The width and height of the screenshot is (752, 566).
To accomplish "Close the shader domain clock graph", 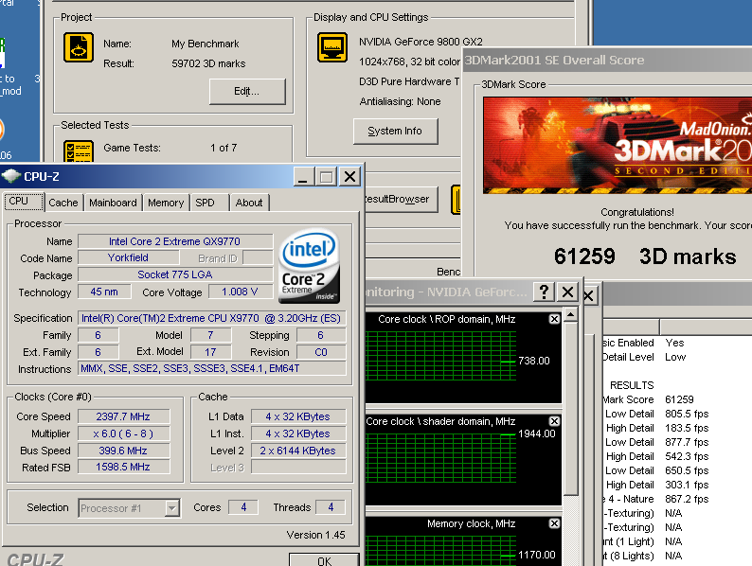I will (554, 421).
